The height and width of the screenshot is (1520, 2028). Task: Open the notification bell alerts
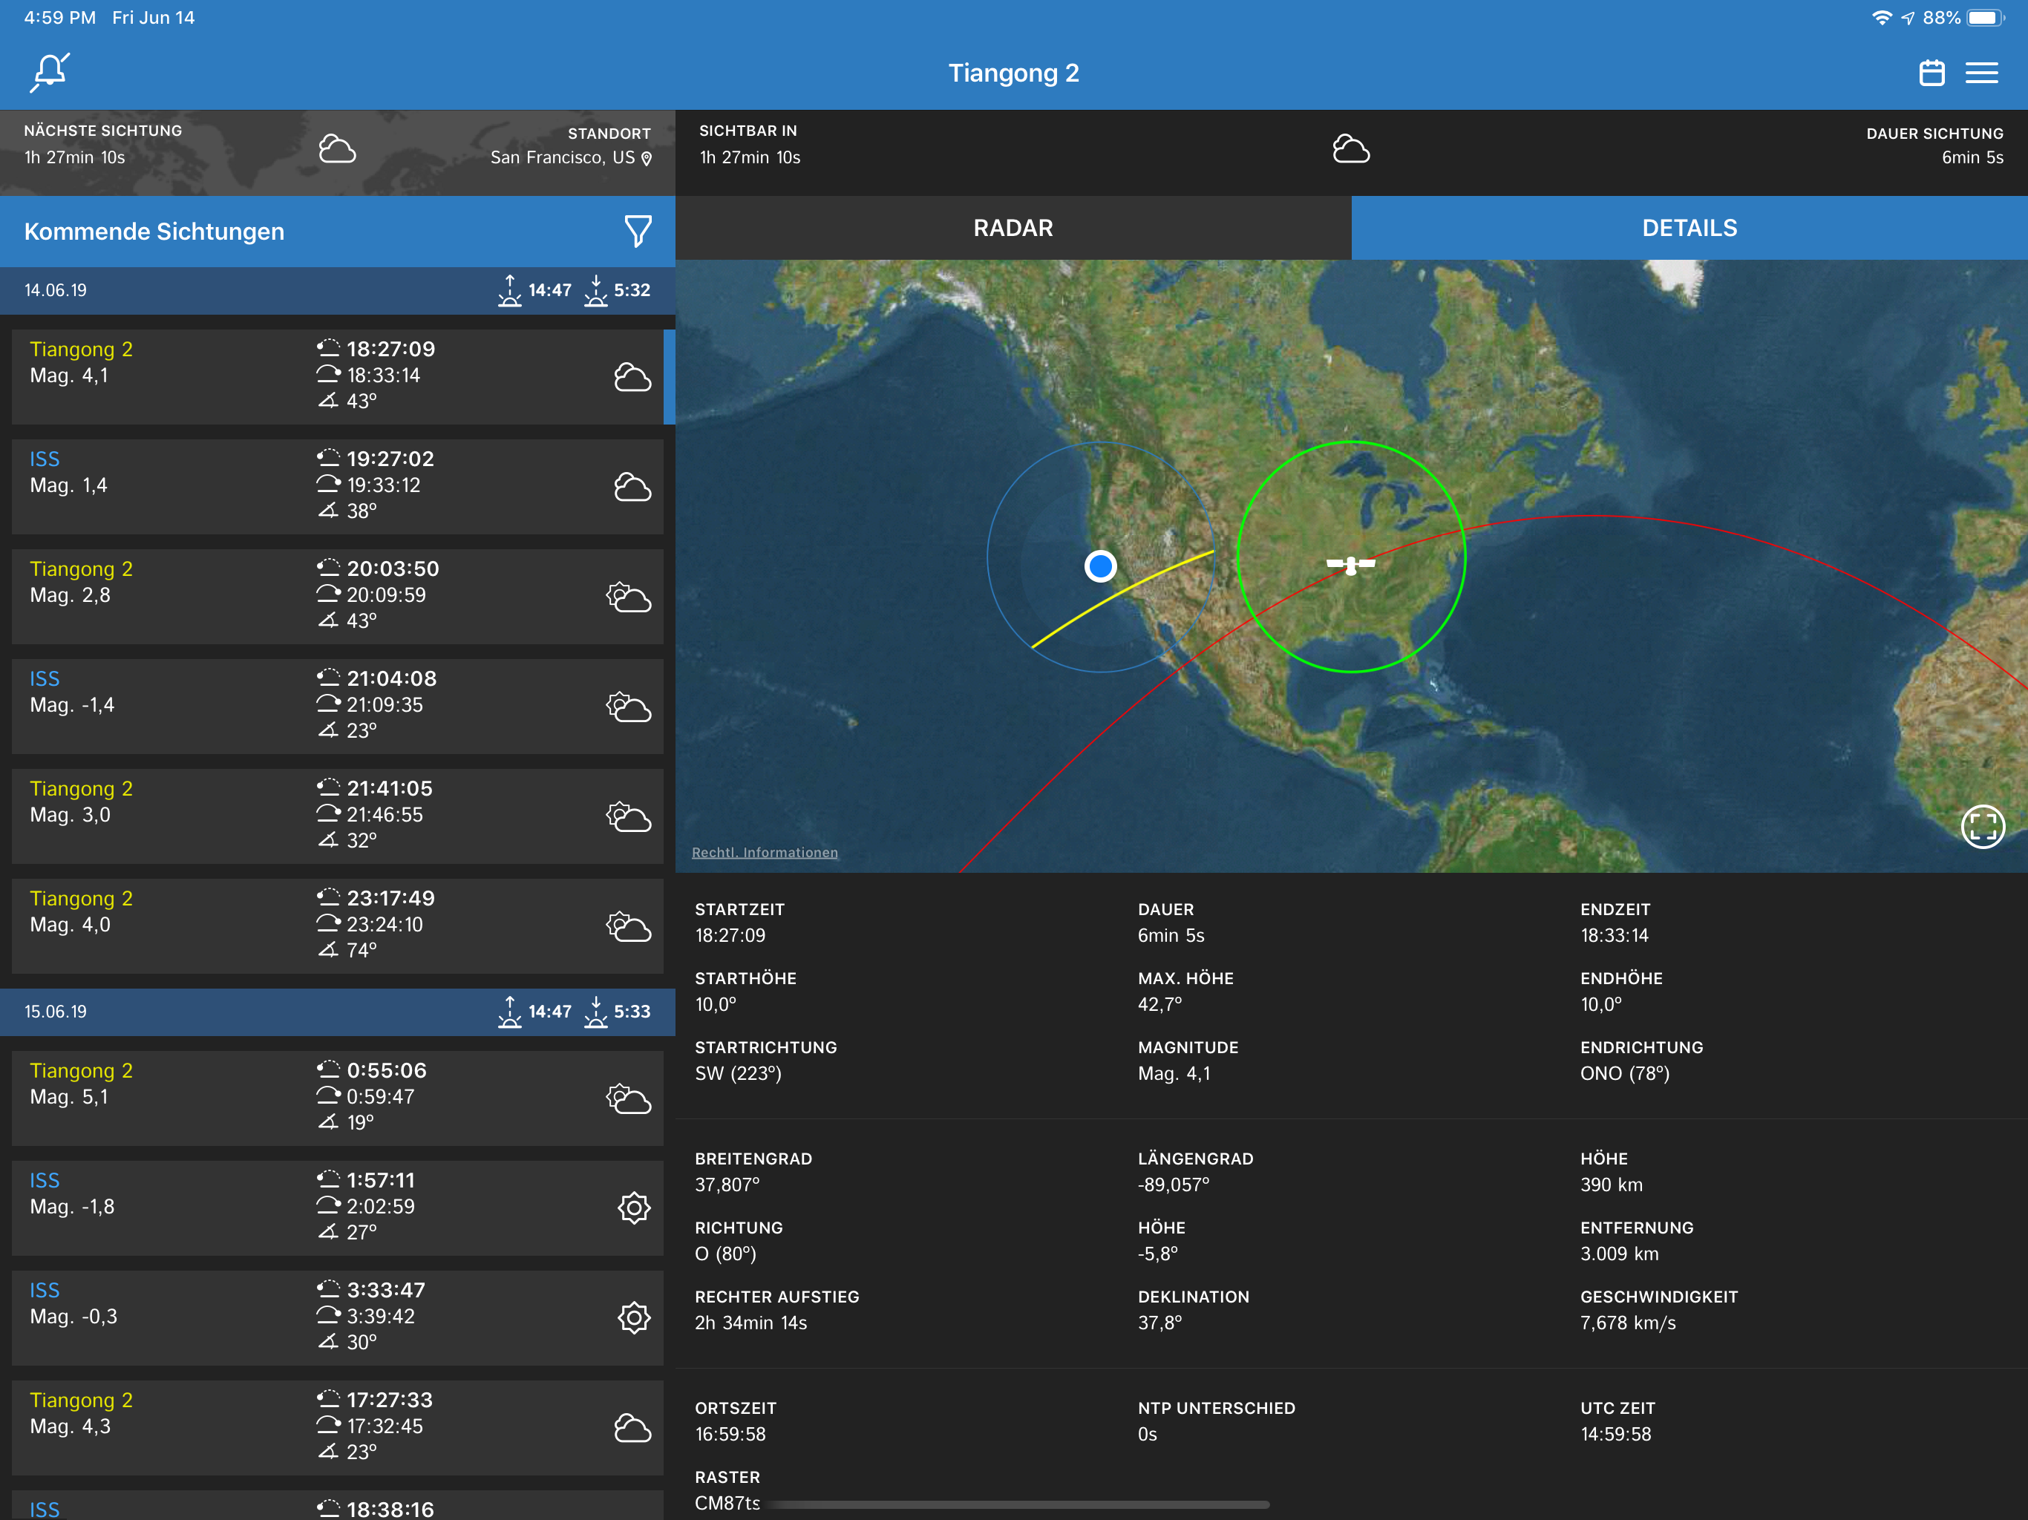click(x=50, y=73)
